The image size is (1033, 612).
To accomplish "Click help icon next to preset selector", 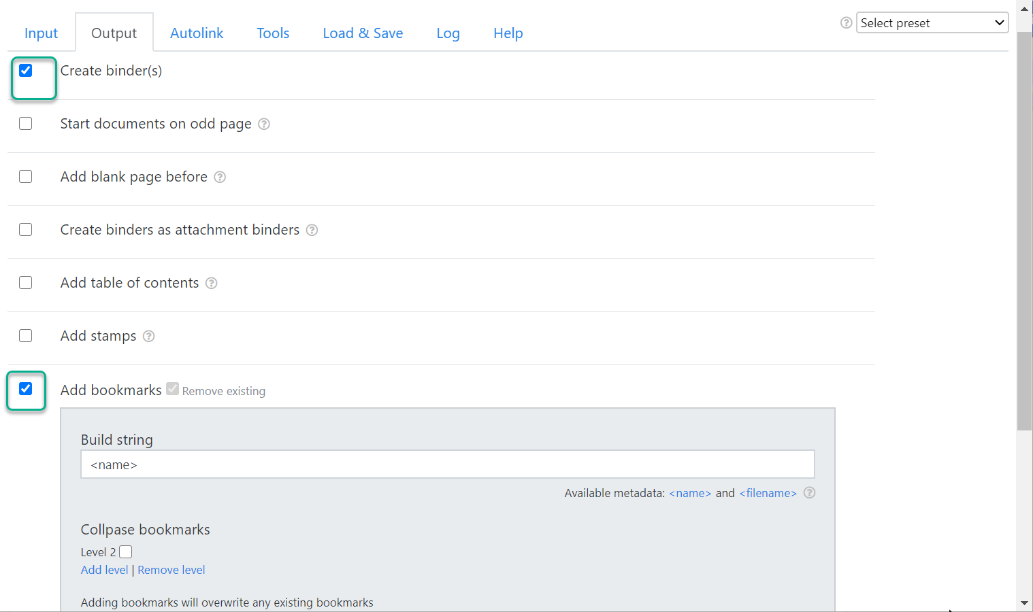I will pos(846,22).
